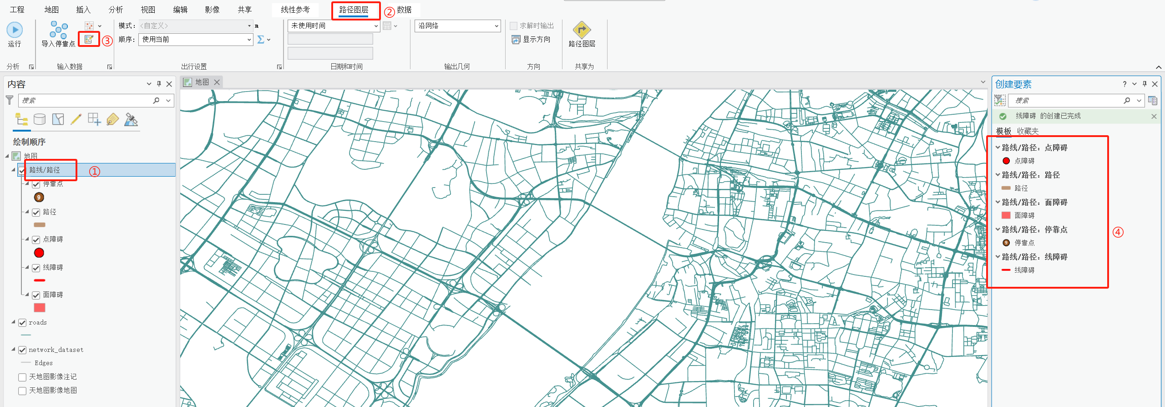Image resolution: width=1165 pixels, height=407 pixels.
Task: Open the 沿网络 output geometry dropdown
Action: click(496, 26)
